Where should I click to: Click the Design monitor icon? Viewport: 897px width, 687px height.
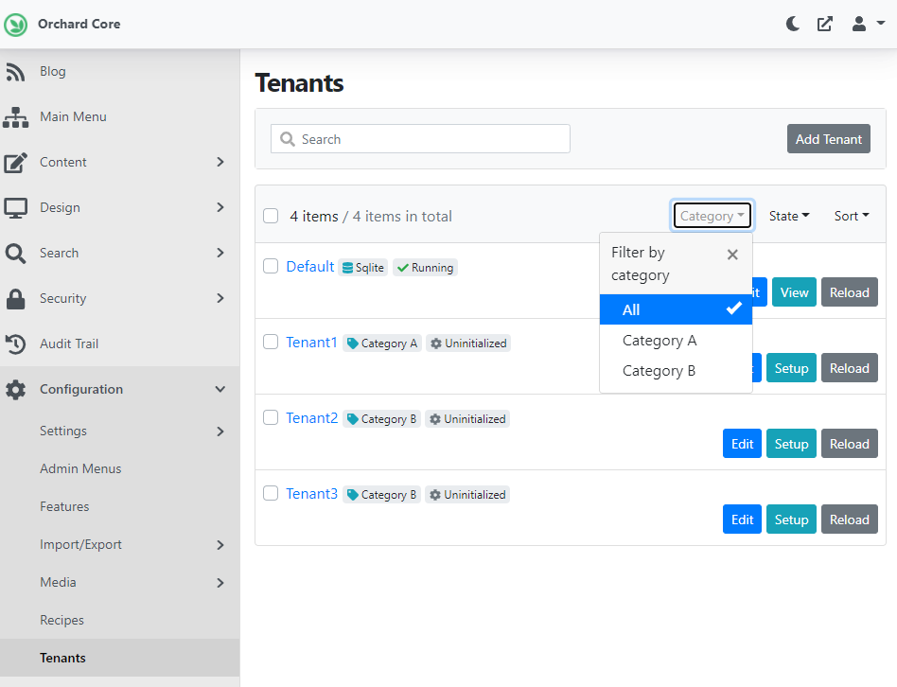15,208
